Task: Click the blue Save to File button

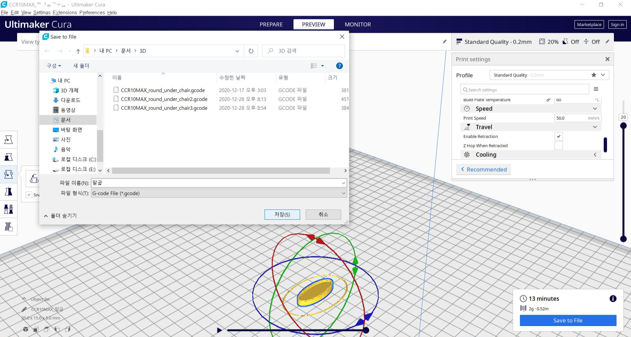Action: [x=568, y=320]
